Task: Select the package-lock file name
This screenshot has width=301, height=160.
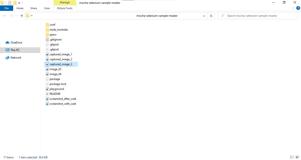Action: coord(58,84)
